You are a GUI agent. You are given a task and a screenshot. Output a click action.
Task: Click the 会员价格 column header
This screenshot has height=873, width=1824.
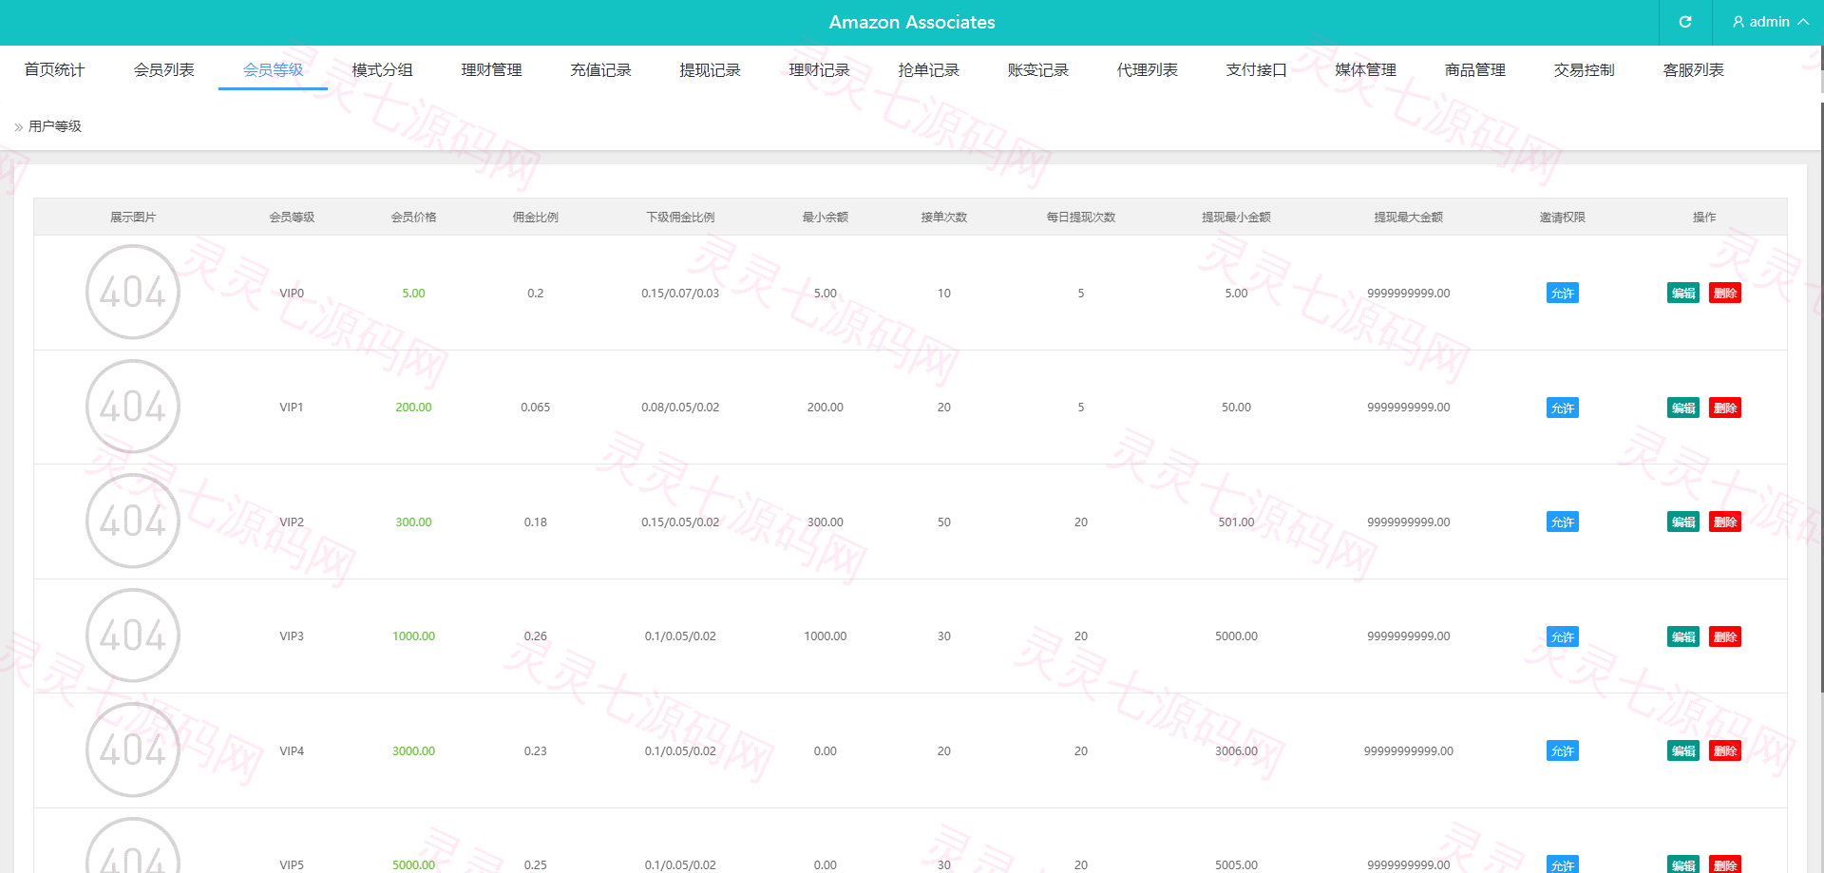413,217
